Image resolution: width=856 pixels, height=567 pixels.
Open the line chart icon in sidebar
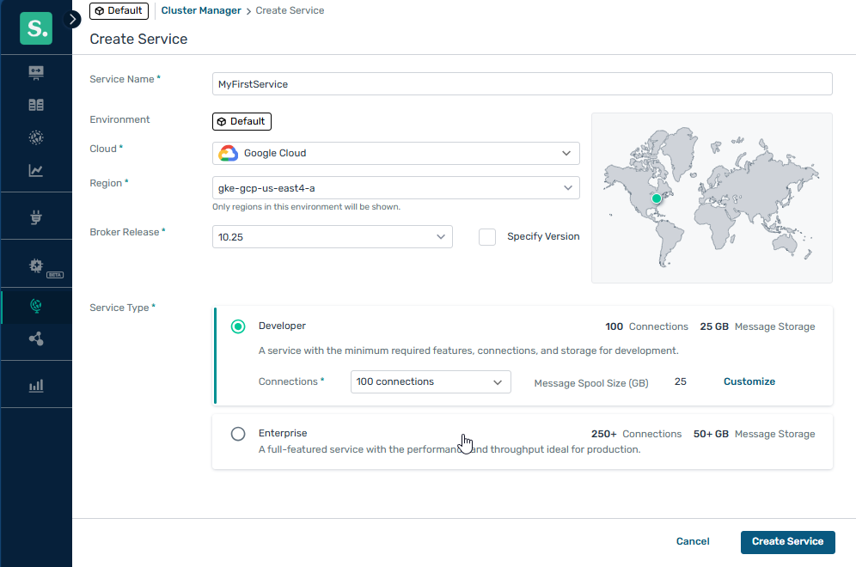[x=36, y=170]
